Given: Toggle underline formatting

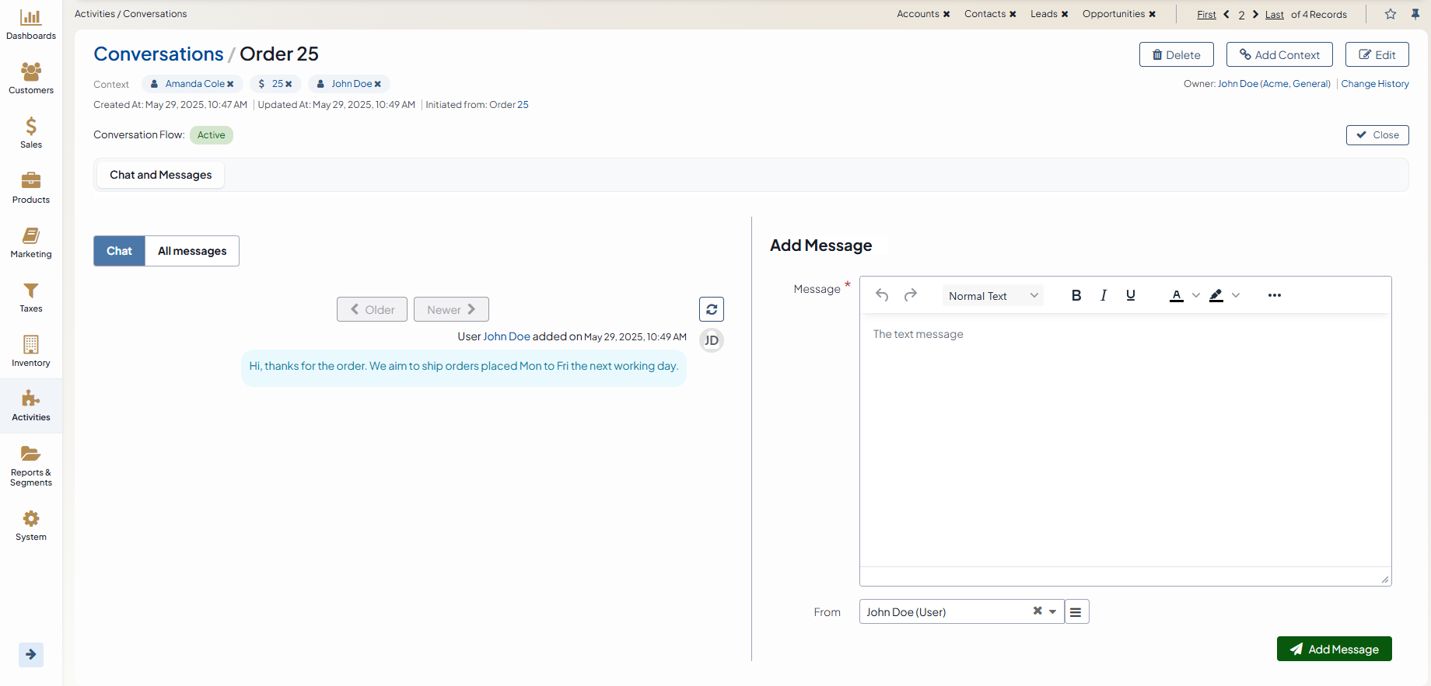Looking at the screenshot, I should point(1130,295).
